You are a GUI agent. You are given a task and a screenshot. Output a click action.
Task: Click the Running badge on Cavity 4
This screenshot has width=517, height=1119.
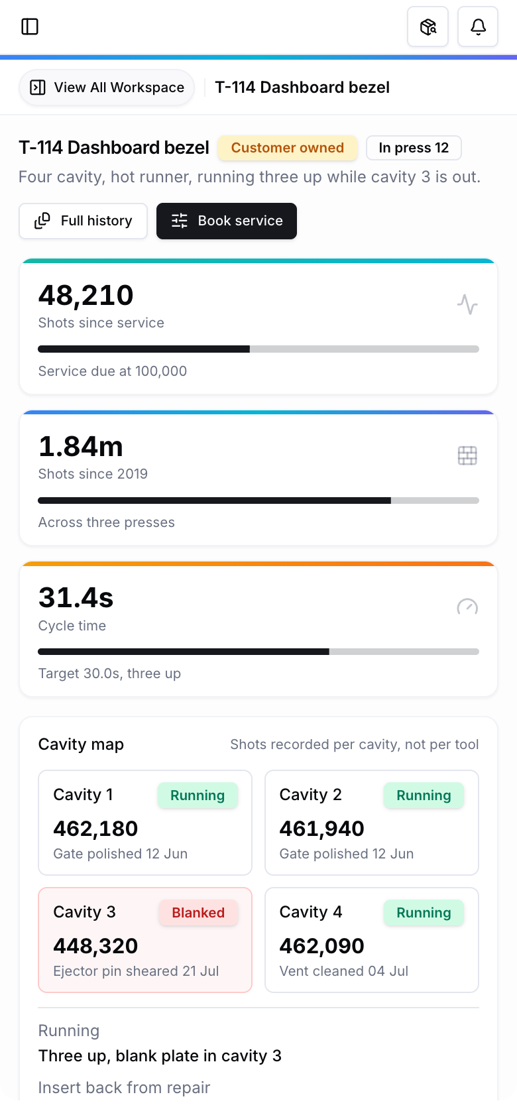pos(424,913)
